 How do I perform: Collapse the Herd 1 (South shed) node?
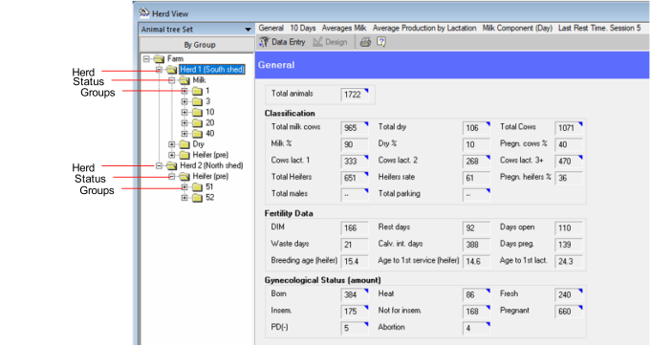(160, 70)
